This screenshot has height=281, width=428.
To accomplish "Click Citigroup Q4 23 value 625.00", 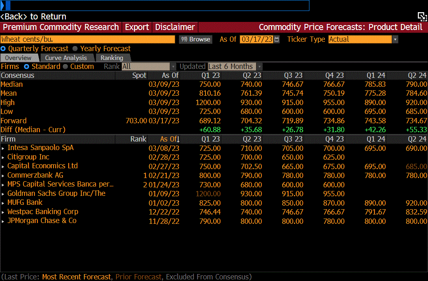I will 333,157.
